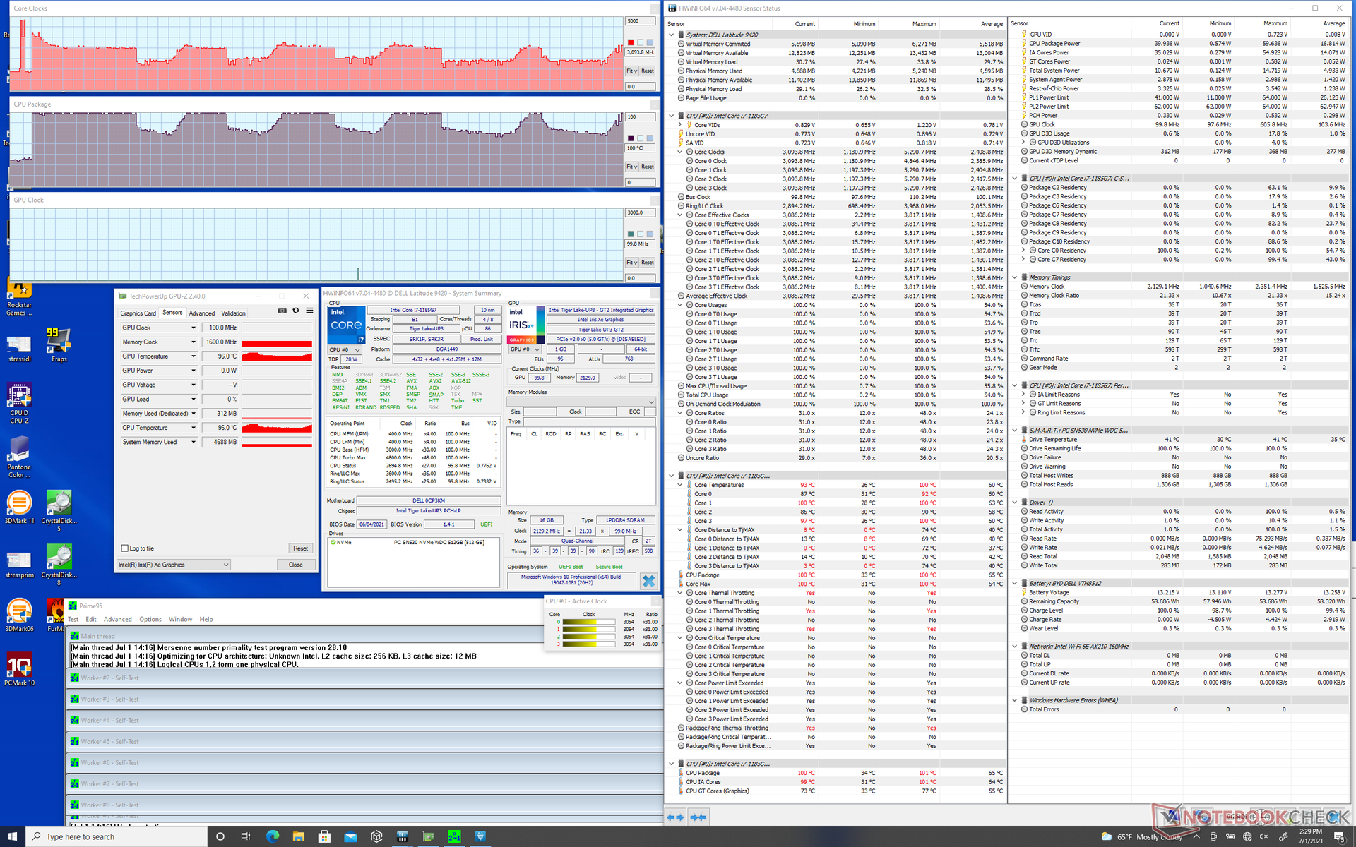Click Reset in the CPU Package graph
The height and width of the screenshot is (847, 1356).
tap(648, 167)
